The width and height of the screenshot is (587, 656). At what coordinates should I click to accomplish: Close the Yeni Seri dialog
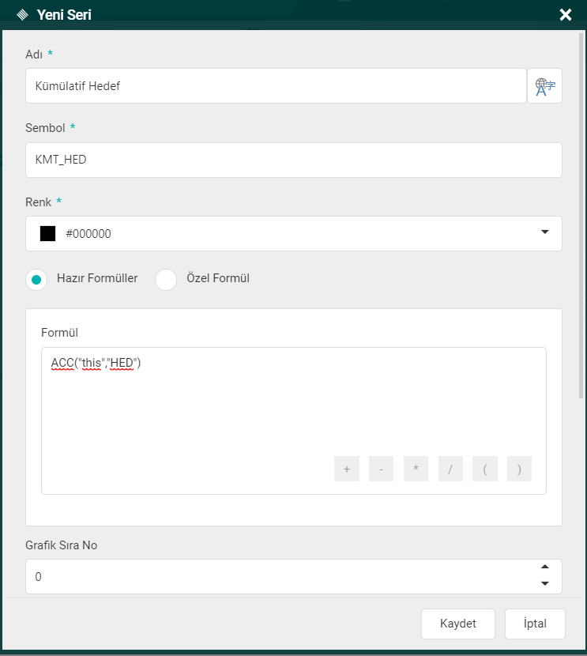pos(566,15)
